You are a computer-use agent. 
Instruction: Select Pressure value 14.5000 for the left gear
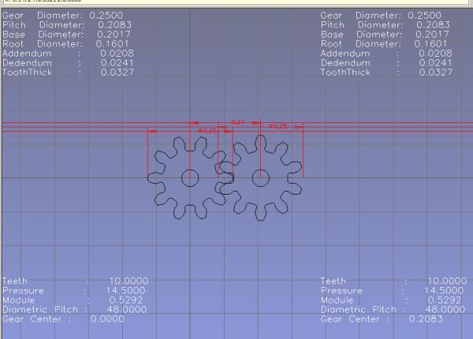pyautogui.click(x=126, y=291)
